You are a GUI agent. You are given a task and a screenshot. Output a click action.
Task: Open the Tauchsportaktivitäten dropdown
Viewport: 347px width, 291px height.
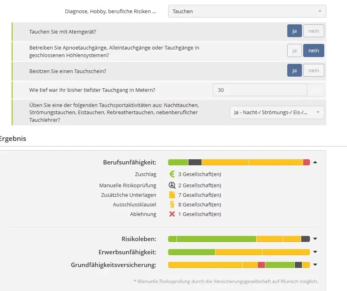click(277, 113)
